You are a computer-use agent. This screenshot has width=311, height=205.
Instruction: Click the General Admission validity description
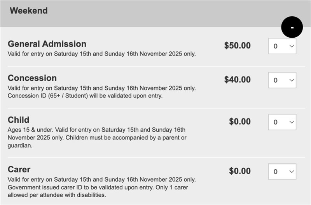click(101, 54)
